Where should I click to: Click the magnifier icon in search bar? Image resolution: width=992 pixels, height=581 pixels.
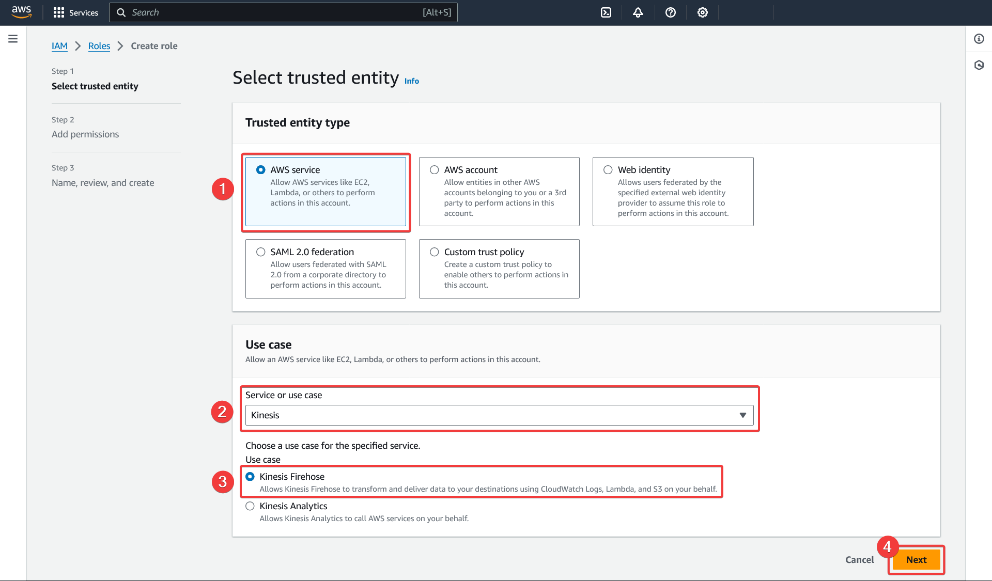click(x=121, y=12)
